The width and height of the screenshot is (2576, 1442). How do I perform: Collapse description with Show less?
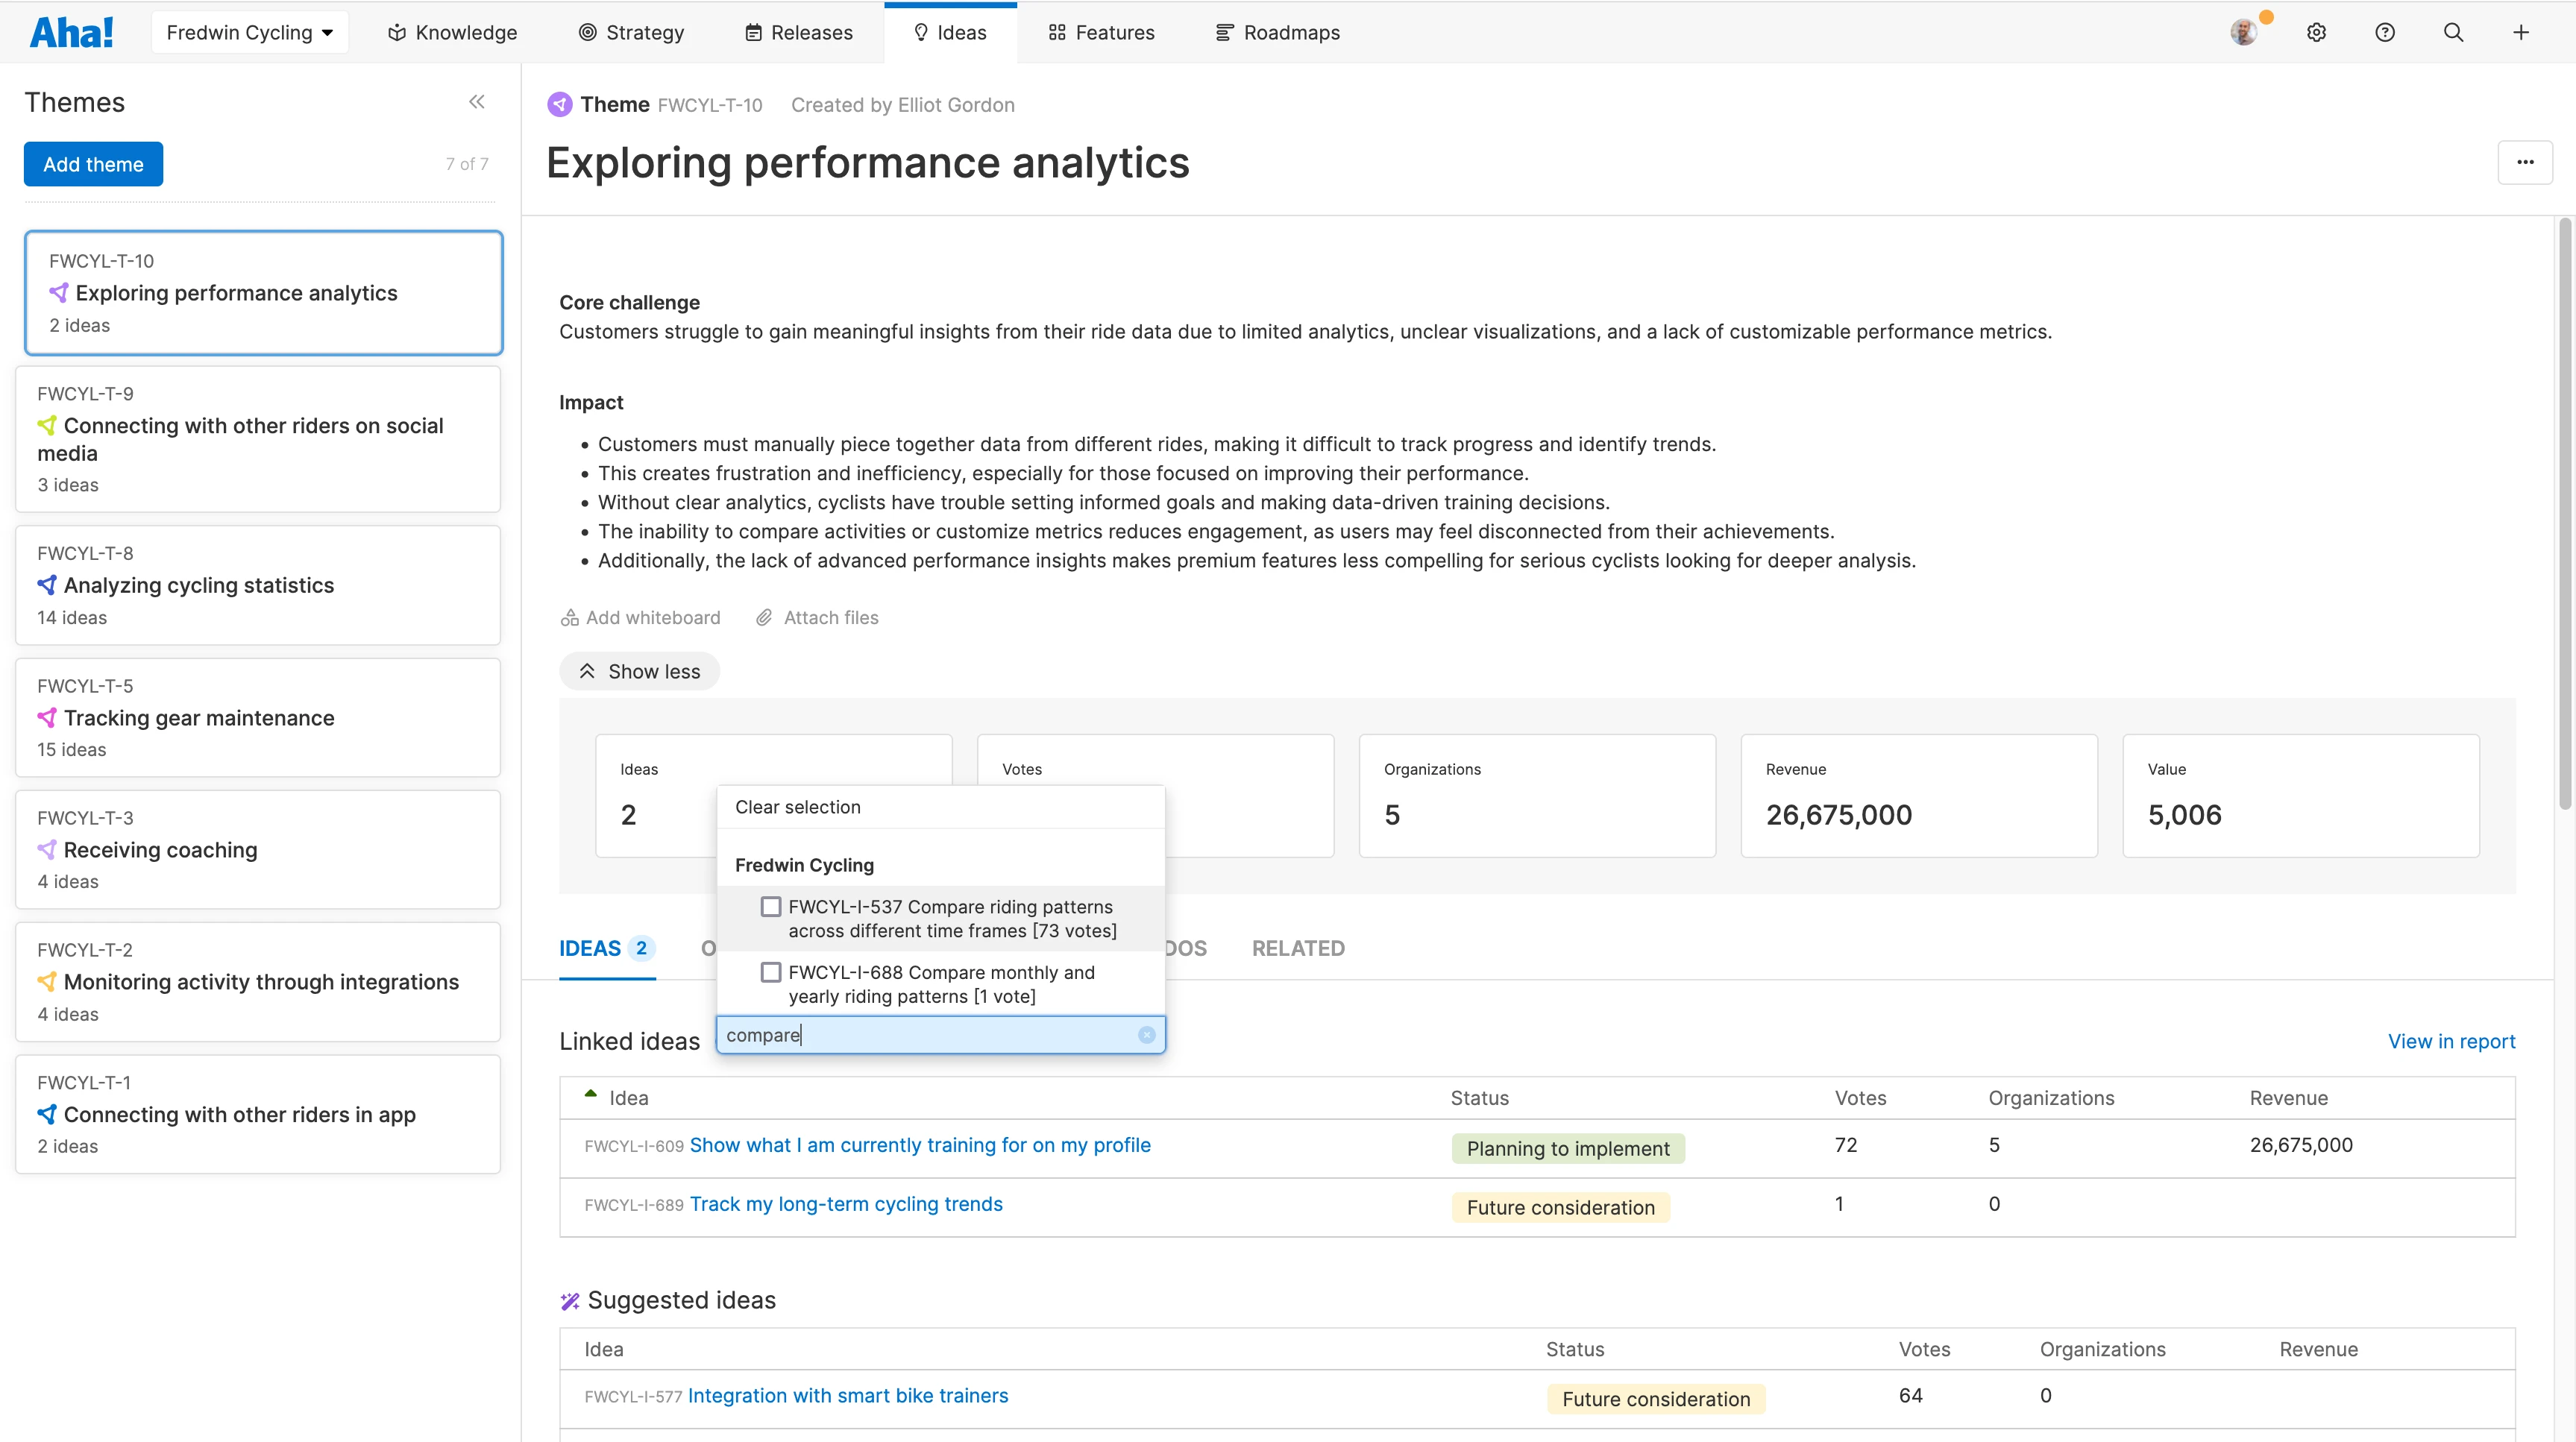tap(640, 671)
